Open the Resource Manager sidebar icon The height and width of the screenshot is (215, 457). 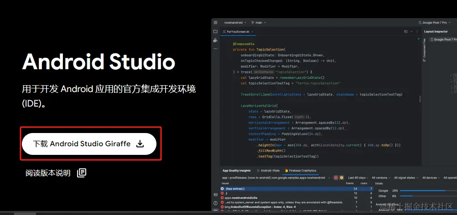pyautogui.click(x=215, y=40)
